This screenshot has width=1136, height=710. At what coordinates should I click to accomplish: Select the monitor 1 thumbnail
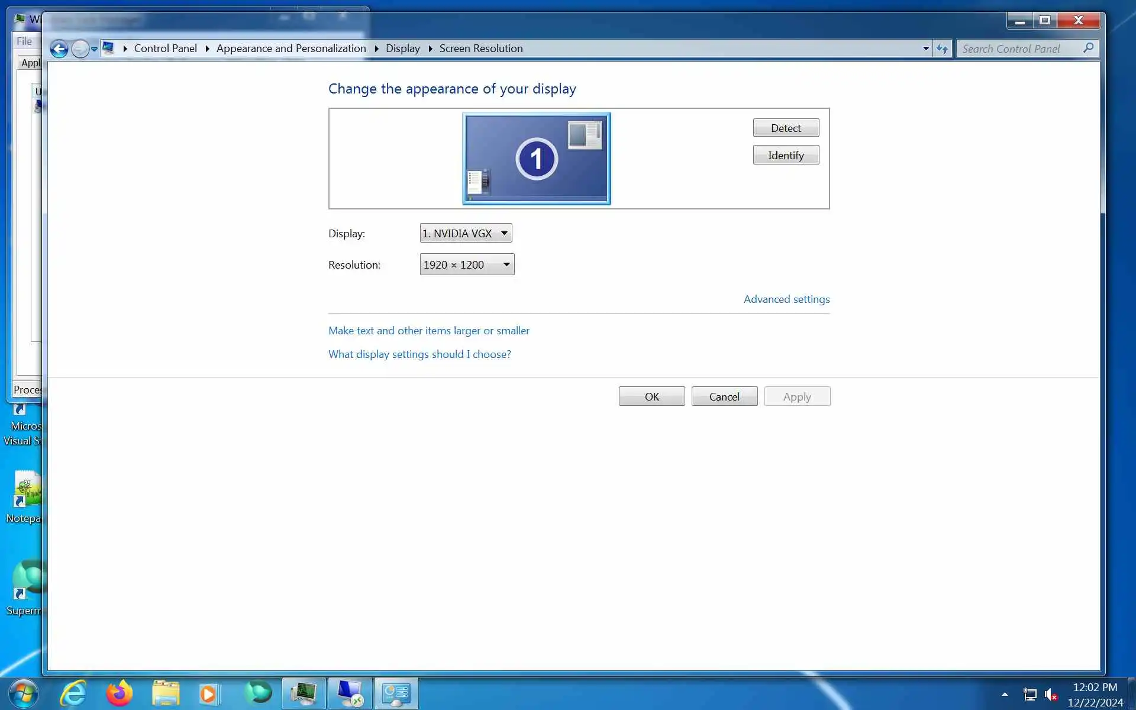tap(536, 159)
